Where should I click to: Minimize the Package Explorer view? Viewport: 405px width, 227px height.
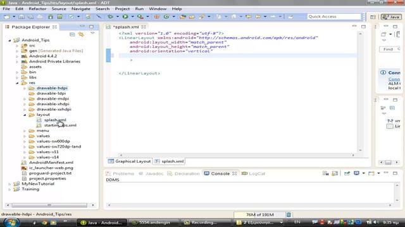tap(82, 26)
